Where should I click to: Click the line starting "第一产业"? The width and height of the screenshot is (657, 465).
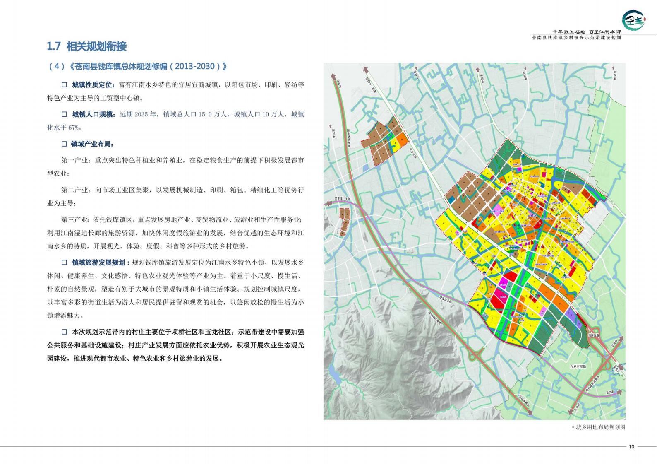[182, 161]
